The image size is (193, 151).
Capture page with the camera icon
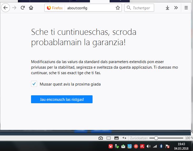101,138
